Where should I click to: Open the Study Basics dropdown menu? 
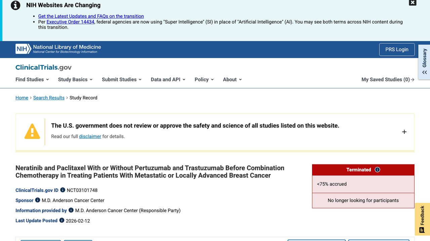(75, 79)
